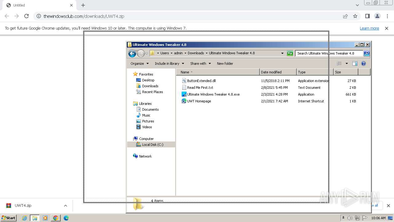Open the address bar history dropdown
Image resolution: width=394 pixels, height=222 pixels.
click(282, 53)
